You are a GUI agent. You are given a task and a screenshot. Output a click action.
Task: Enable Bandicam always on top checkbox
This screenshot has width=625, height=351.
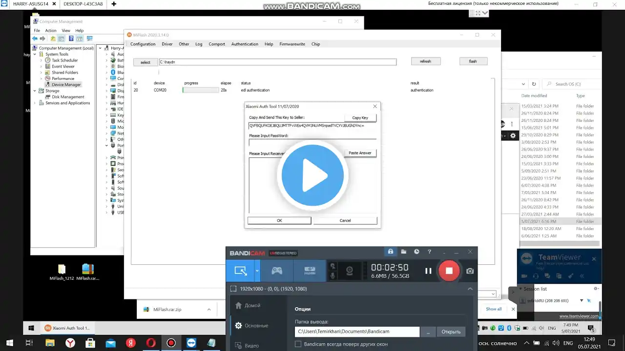click(x=298, y=344)
